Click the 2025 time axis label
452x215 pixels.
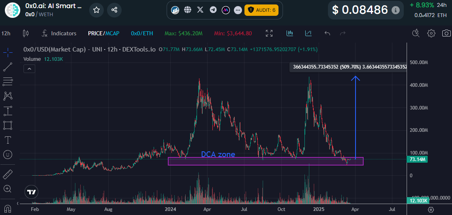(x=319, y=209)
